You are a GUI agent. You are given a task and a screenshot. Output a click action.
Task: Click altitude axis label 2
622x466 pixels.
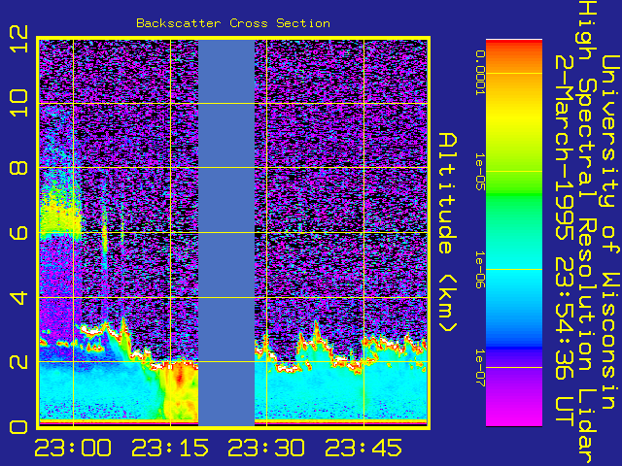(x=18, y=361)
